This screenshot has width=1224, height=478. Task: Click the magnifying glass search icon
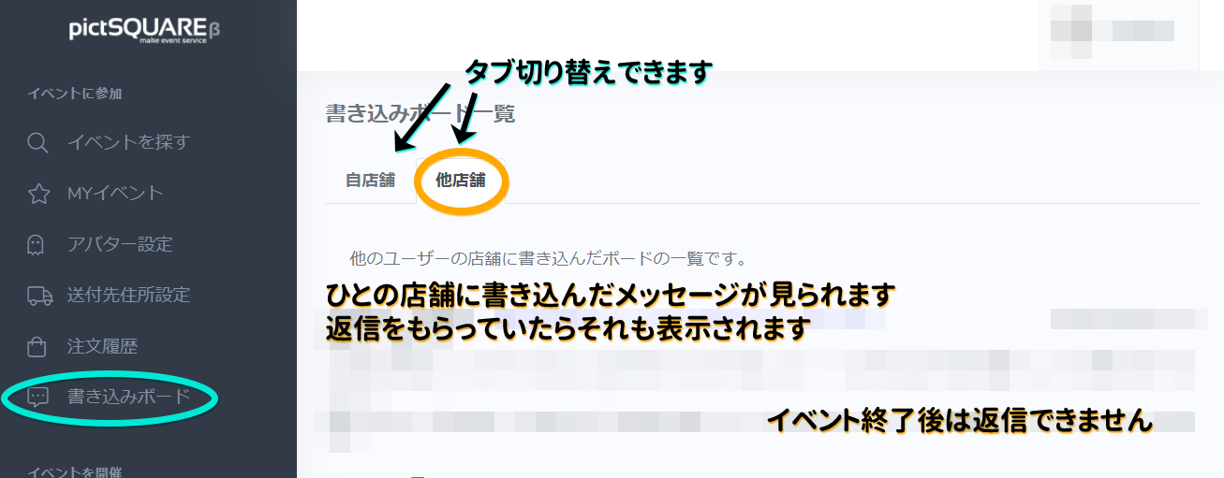pos(37,143)
